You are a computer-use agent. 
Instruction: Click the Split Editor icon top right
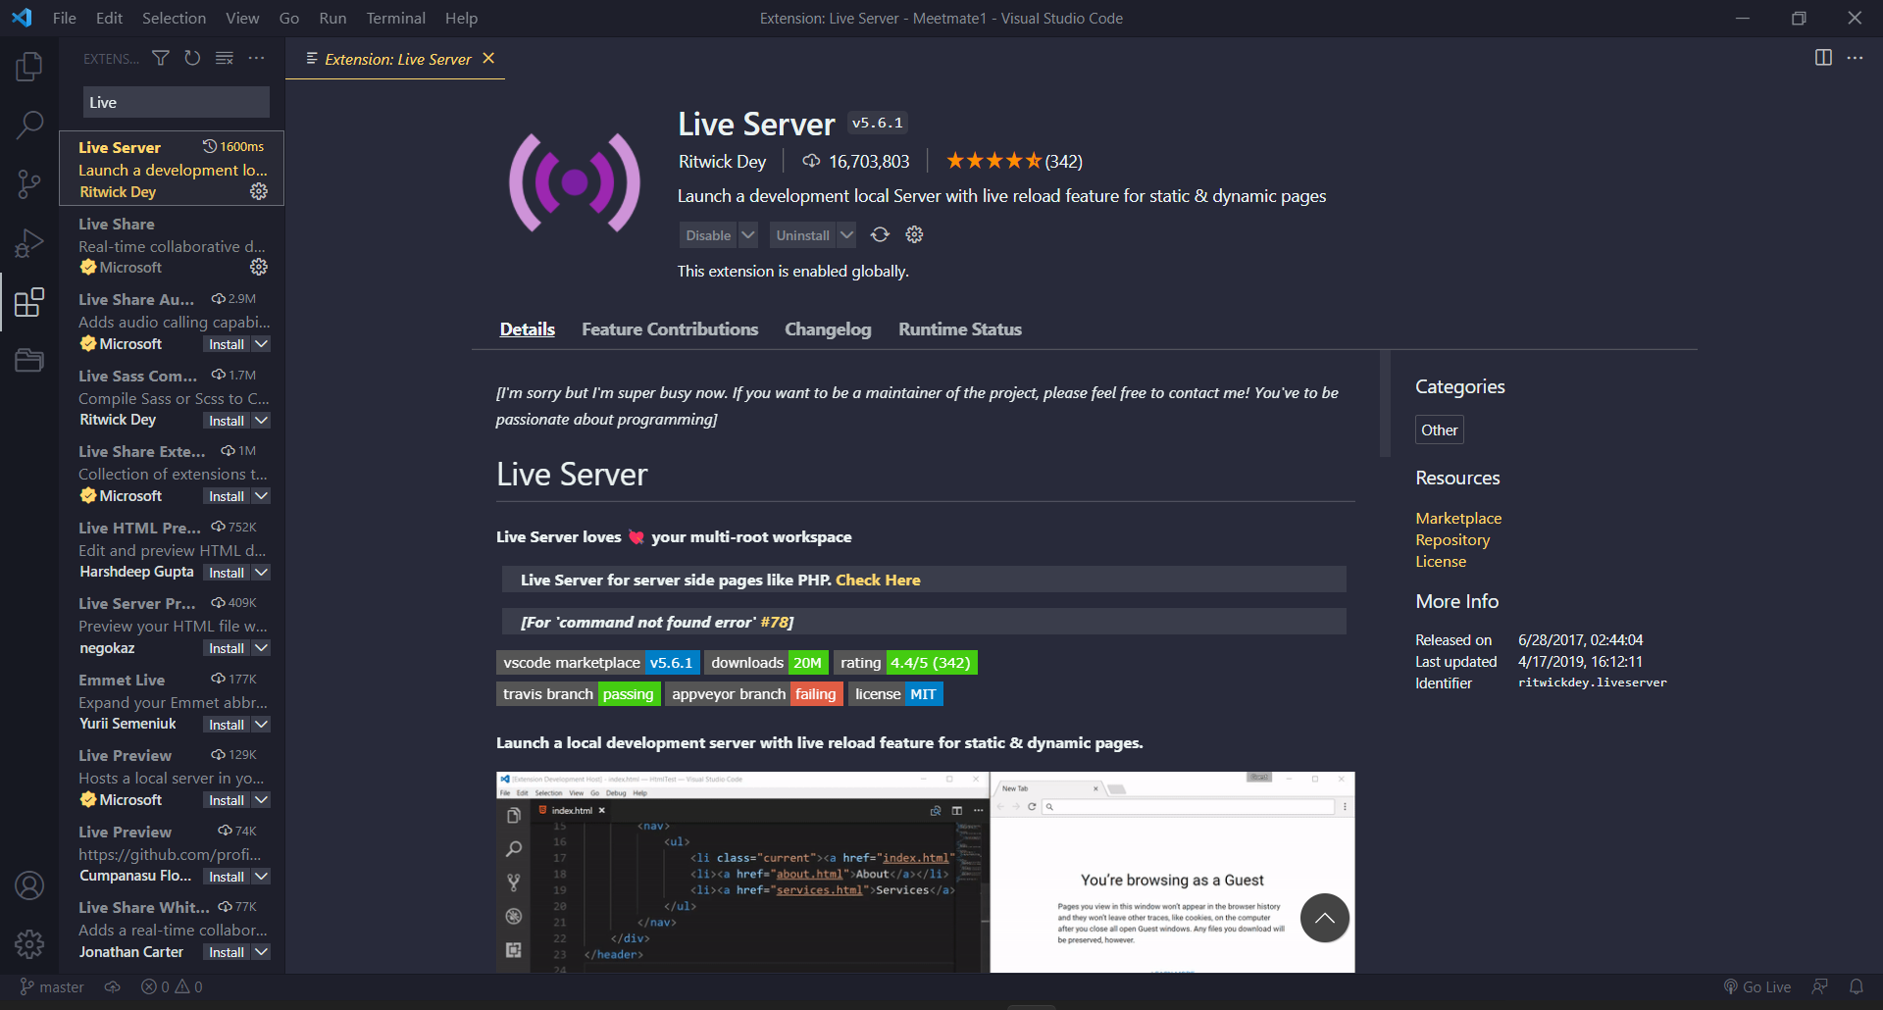click(x=1822, y=58)
